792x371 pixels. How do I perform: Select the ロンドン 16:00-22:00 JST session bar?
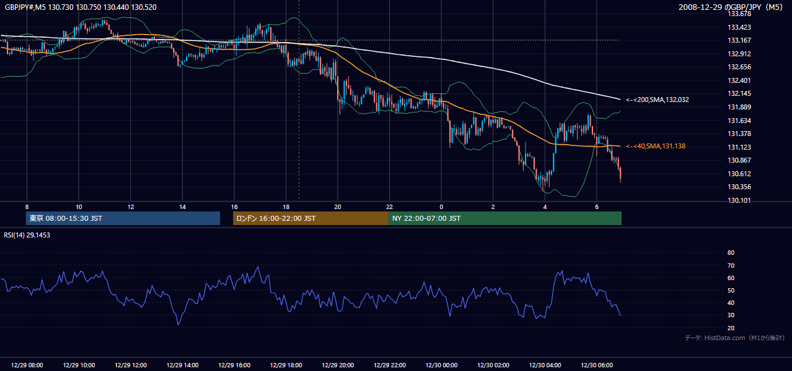310,218
